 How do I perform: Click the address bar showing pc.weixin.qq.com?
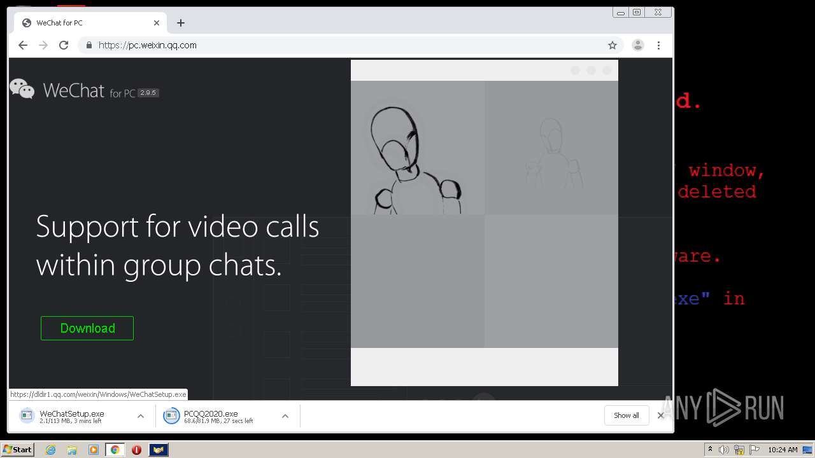pos(350,45)
